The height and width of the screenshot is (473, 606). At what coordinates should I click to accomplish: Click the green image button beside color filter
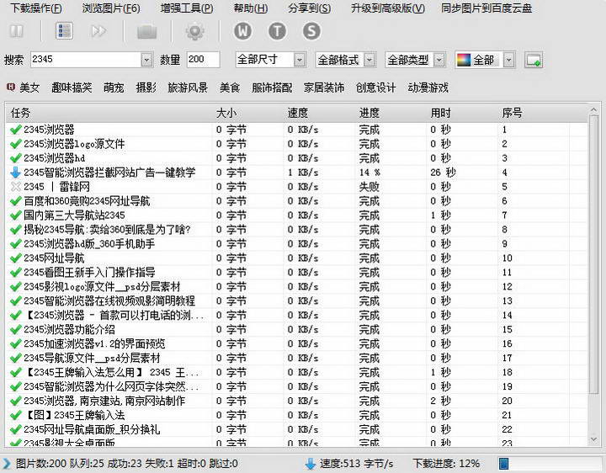coord(533,60)
